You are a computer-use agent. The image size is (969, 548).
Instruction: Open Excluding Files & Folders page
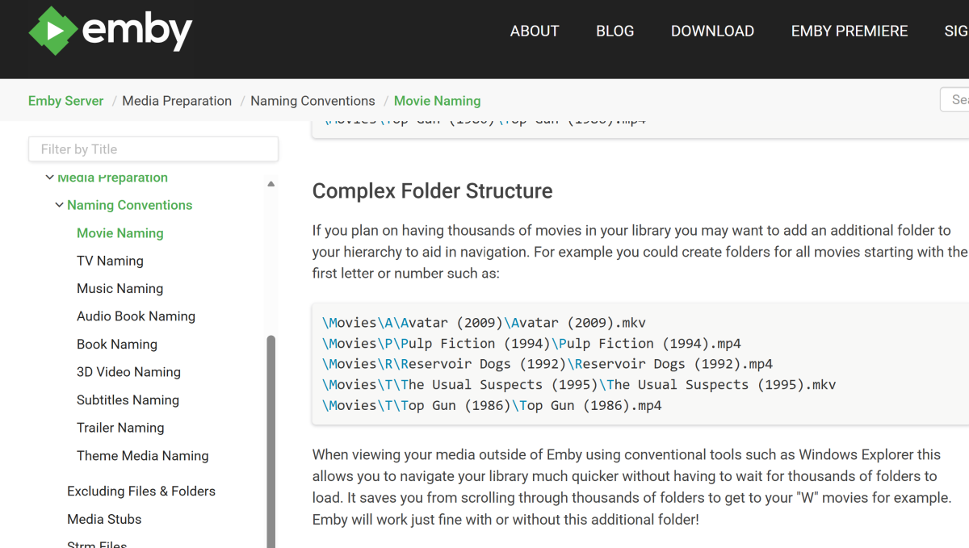coord(141,491)
